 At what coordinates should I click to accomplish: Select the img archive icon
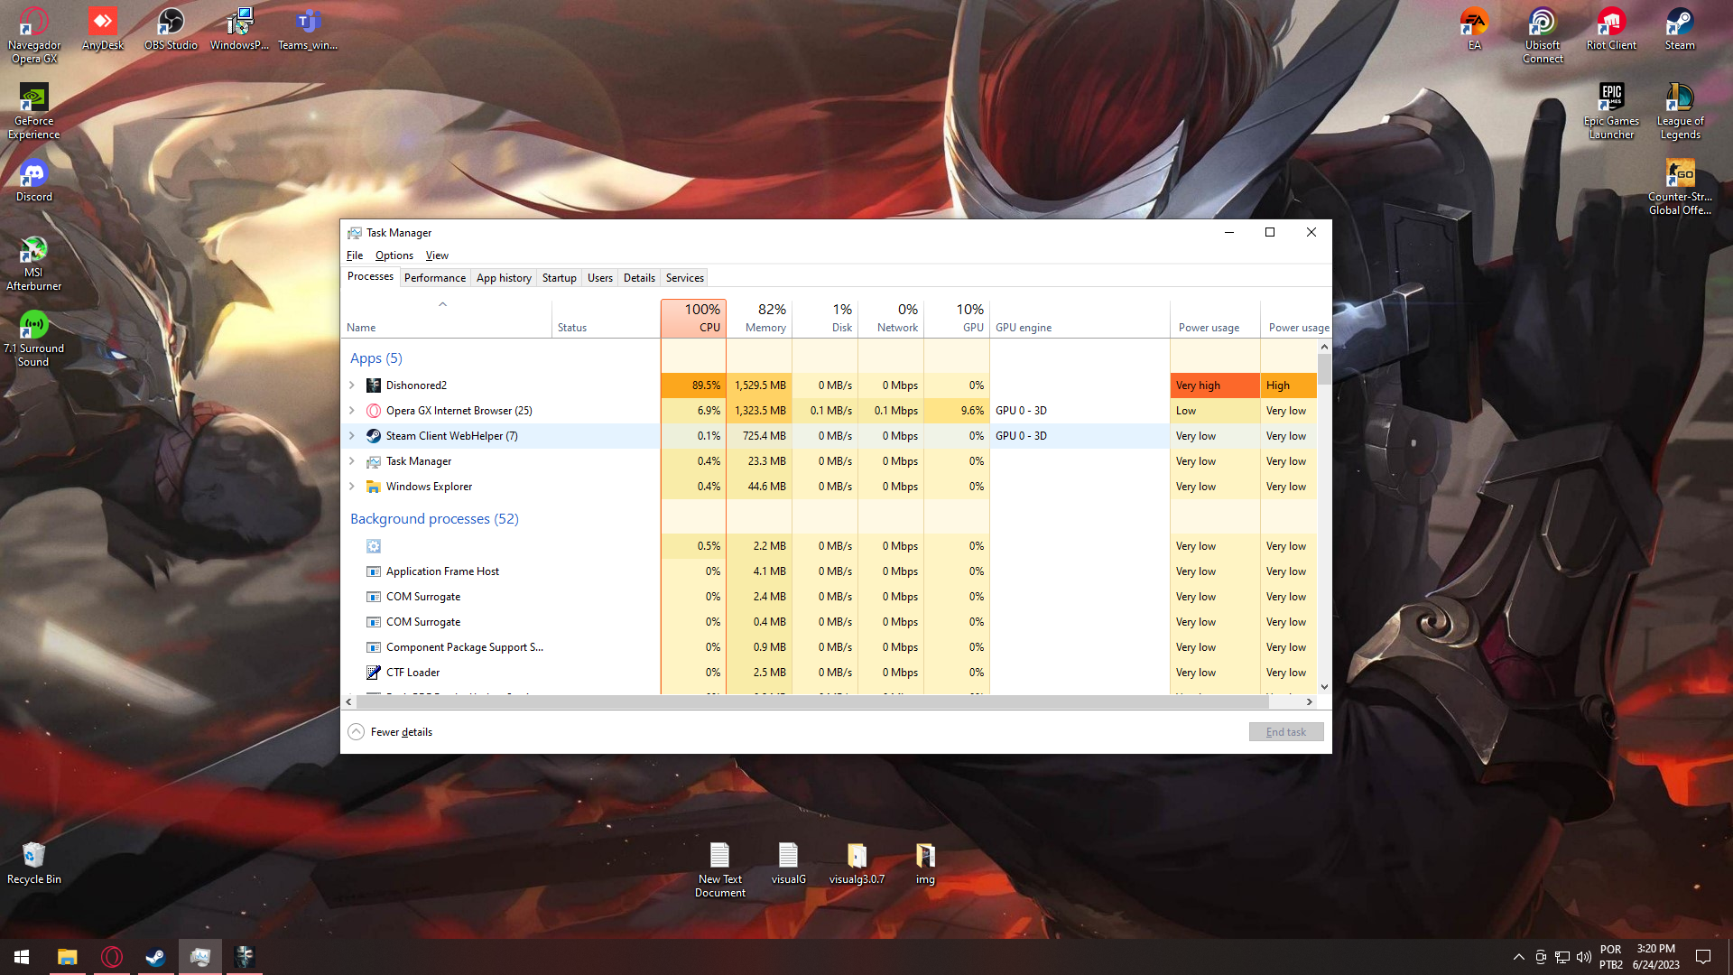point(925,863)
